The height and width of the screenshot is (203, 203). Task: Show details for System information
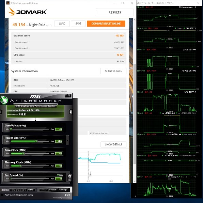pos(113,71)
